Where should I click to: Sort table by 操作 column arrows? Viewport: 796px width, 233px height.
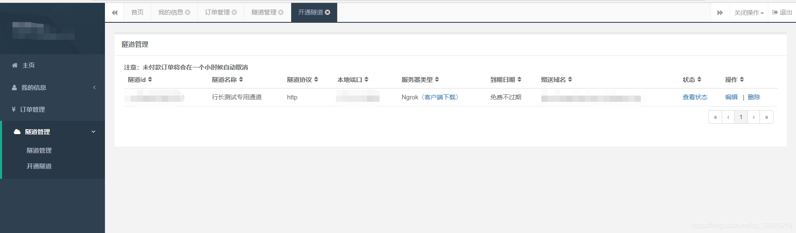[x=742, y=79]
